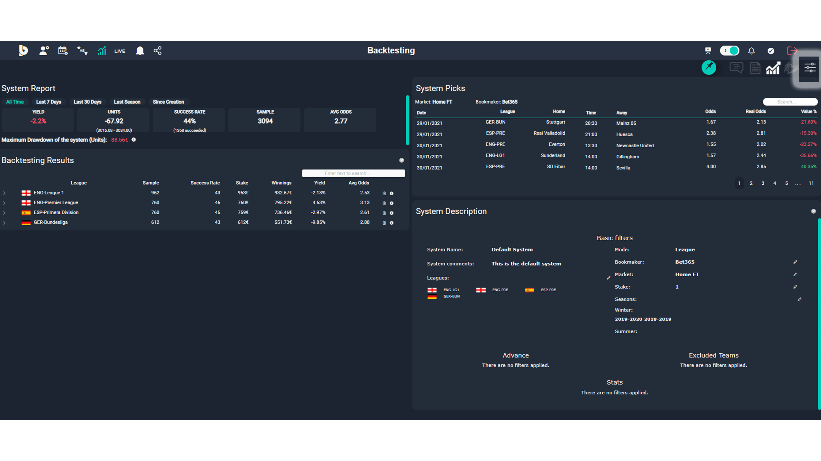Screen dimensions: 821x461
Task: Edit the Market filter using its pencil icon
Action: click(x=796, y=274)
